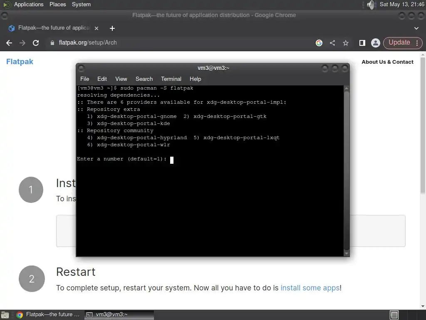Viewport: 426px width, 320px height.
Task: Open the terminal's Terminal menu
Action: click(171, 79)
